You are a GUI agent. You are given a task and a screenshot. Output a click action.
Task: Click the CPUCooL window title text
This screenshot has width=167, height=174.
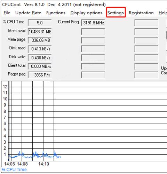click(54, 5)
